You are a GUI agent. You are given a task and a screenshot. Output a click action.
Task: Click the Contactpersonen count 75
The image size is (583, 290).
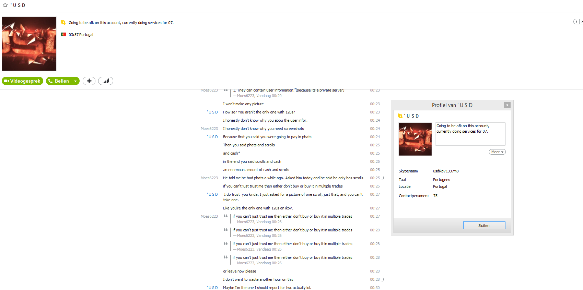[435, 196]
